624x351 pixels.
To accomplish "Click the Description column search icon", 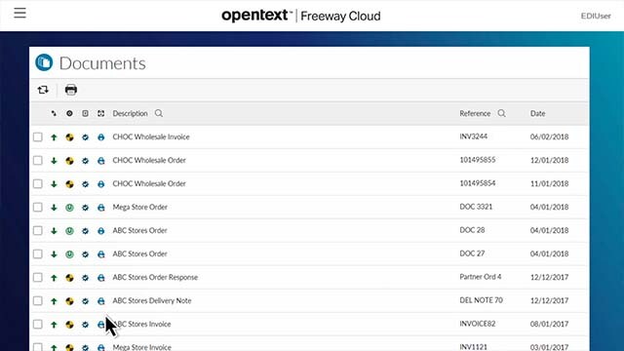I will [159, 113].
